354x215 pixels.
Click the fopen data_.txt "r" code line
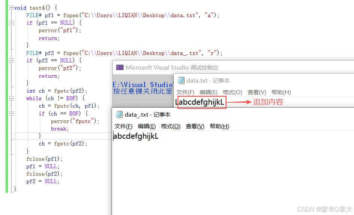[x=124, y=53]
